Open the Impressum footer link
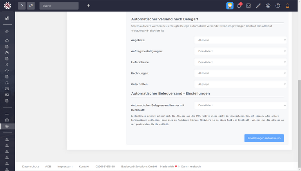The height and width of the screenshot is (171, 301). pos(65,166)
